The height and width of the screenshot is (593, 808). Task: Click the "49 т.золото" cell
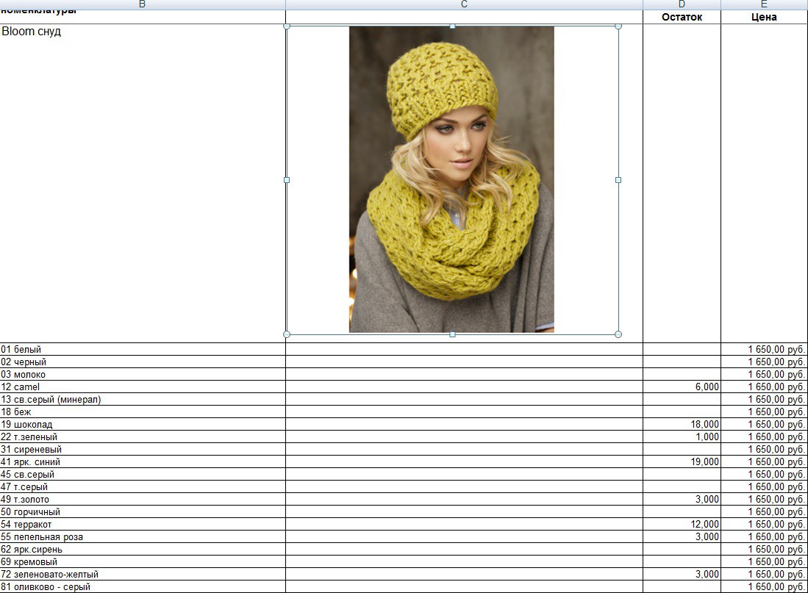coord(142,499)
